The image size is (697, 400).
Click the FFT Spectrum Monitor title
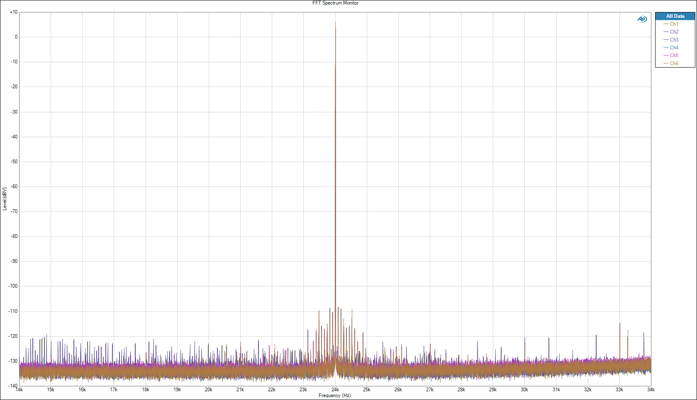click(x=335, y=3)
